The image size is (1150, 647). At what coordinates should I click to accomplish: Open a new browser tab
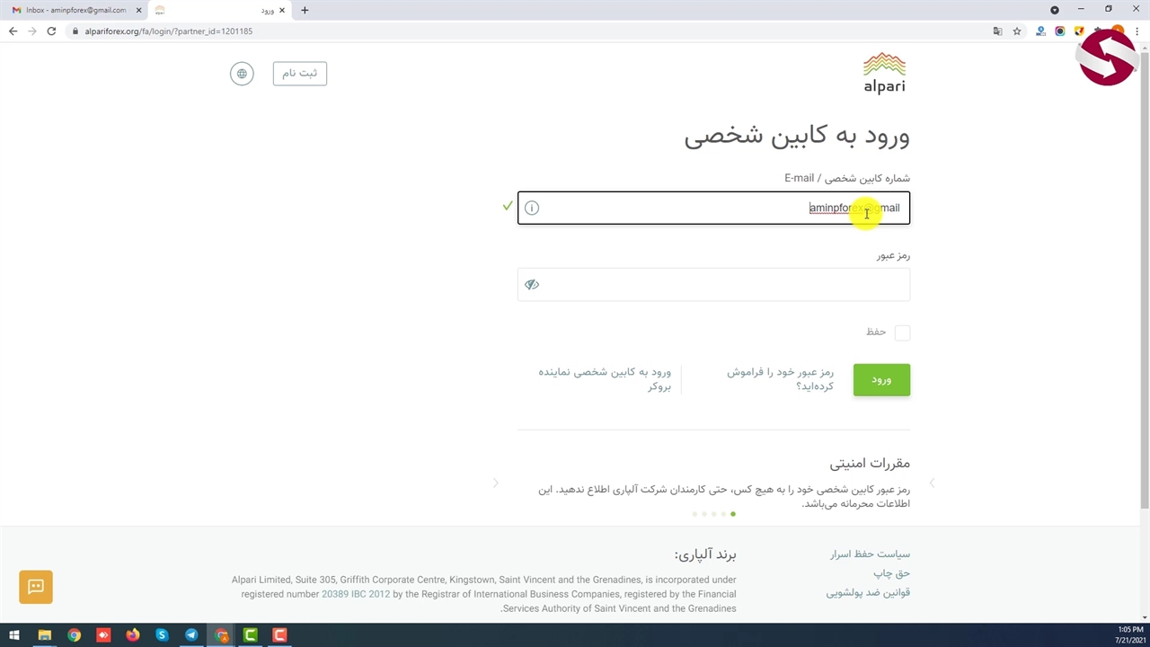pyautogui.click(x=305, y=10)
